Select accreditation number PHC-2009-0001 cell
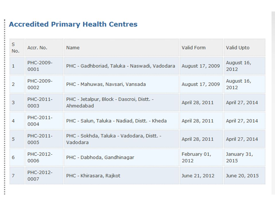275x206 pixels. point(44,66)
